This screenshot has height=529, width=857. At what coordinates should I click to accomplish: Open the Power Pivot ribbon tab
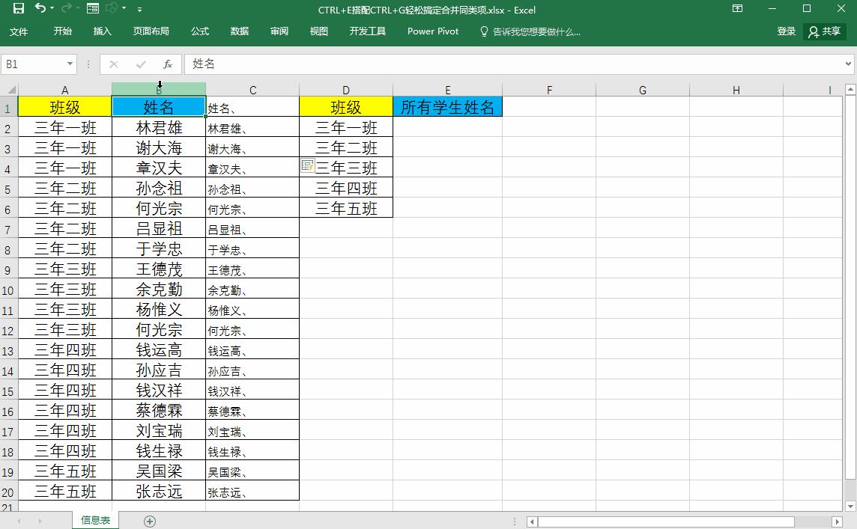(x=432, y=31)
